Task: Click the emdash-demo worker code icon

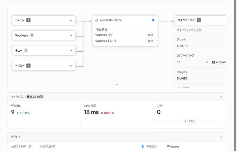Action: (x=97, y=20)
